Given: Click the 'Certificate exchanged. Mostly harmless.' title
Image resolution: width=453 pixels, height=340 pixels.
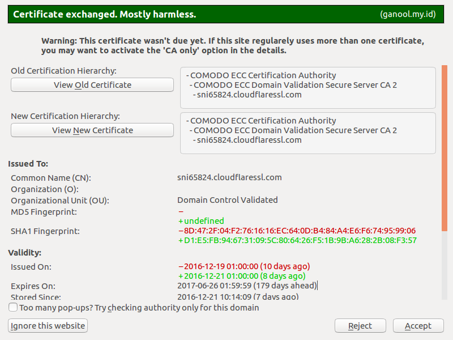Looking at the screenshot, I should click(x=105, y=14).
